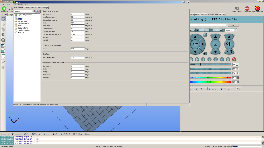Save the Slic3r preset with disk icon
Image resolution: width=264 pixels, height=148 pixels.
[37, 11]
